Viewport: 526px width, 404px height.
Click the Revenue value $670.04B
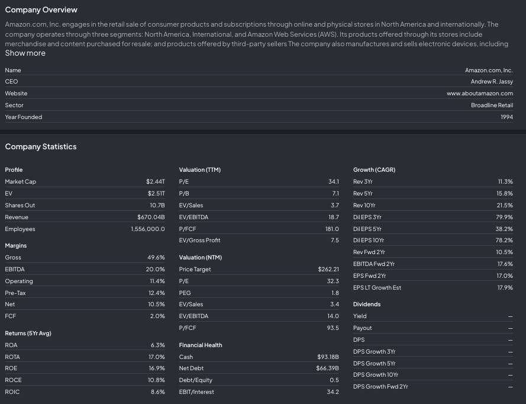pyautogui.click(x=151, y=217)
